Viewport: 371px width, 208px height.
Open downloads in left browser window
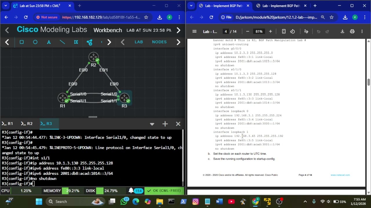[160, 17]
